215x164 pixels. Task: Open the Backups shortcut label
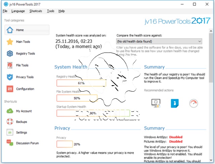tap(21, 122)
